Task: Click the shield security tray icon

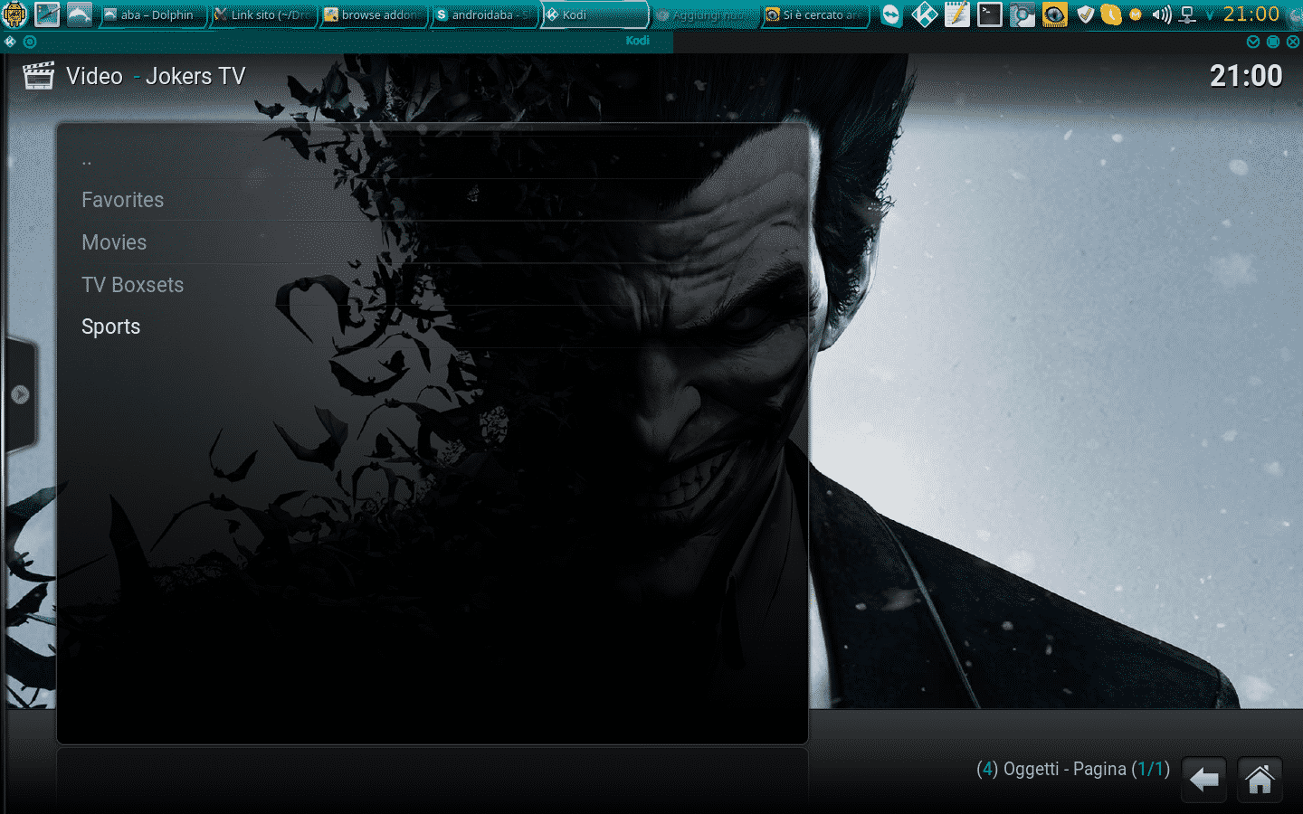Action: tap(1085, 14)
